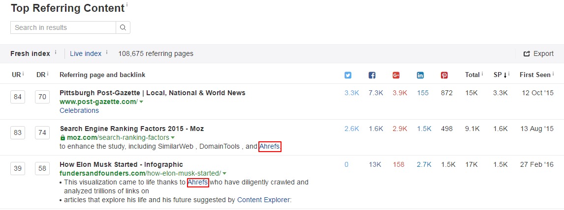Export the referring pages list
Image resolution: width=564 pixels, height=210 pixels.
coord(538,54)
